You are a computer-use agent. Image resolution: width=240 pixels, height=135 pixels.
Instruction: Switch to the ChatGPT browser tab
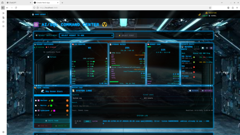tap(19, 3)
